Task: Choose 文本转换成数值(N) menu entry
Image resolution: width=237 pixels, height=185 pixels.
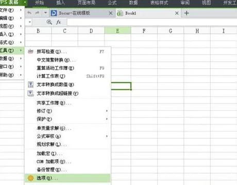Action: pyautogui.click(x=68, y=85)
